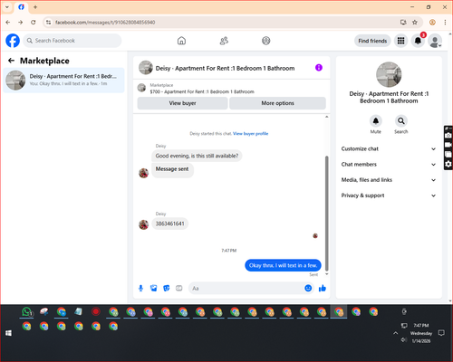Click the listing photo in right panel
This screenshot has width=453, height=362.
389,74
